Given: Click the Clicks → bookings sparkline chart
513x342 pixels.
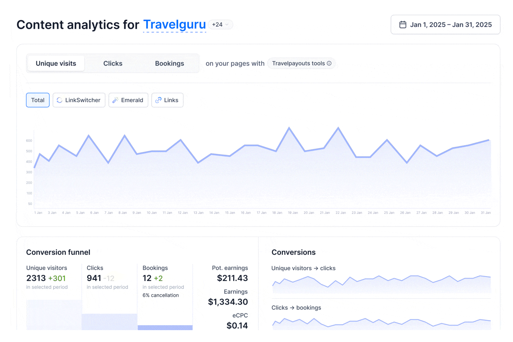Looking at the screenshot, I should [x=382, y=324].
